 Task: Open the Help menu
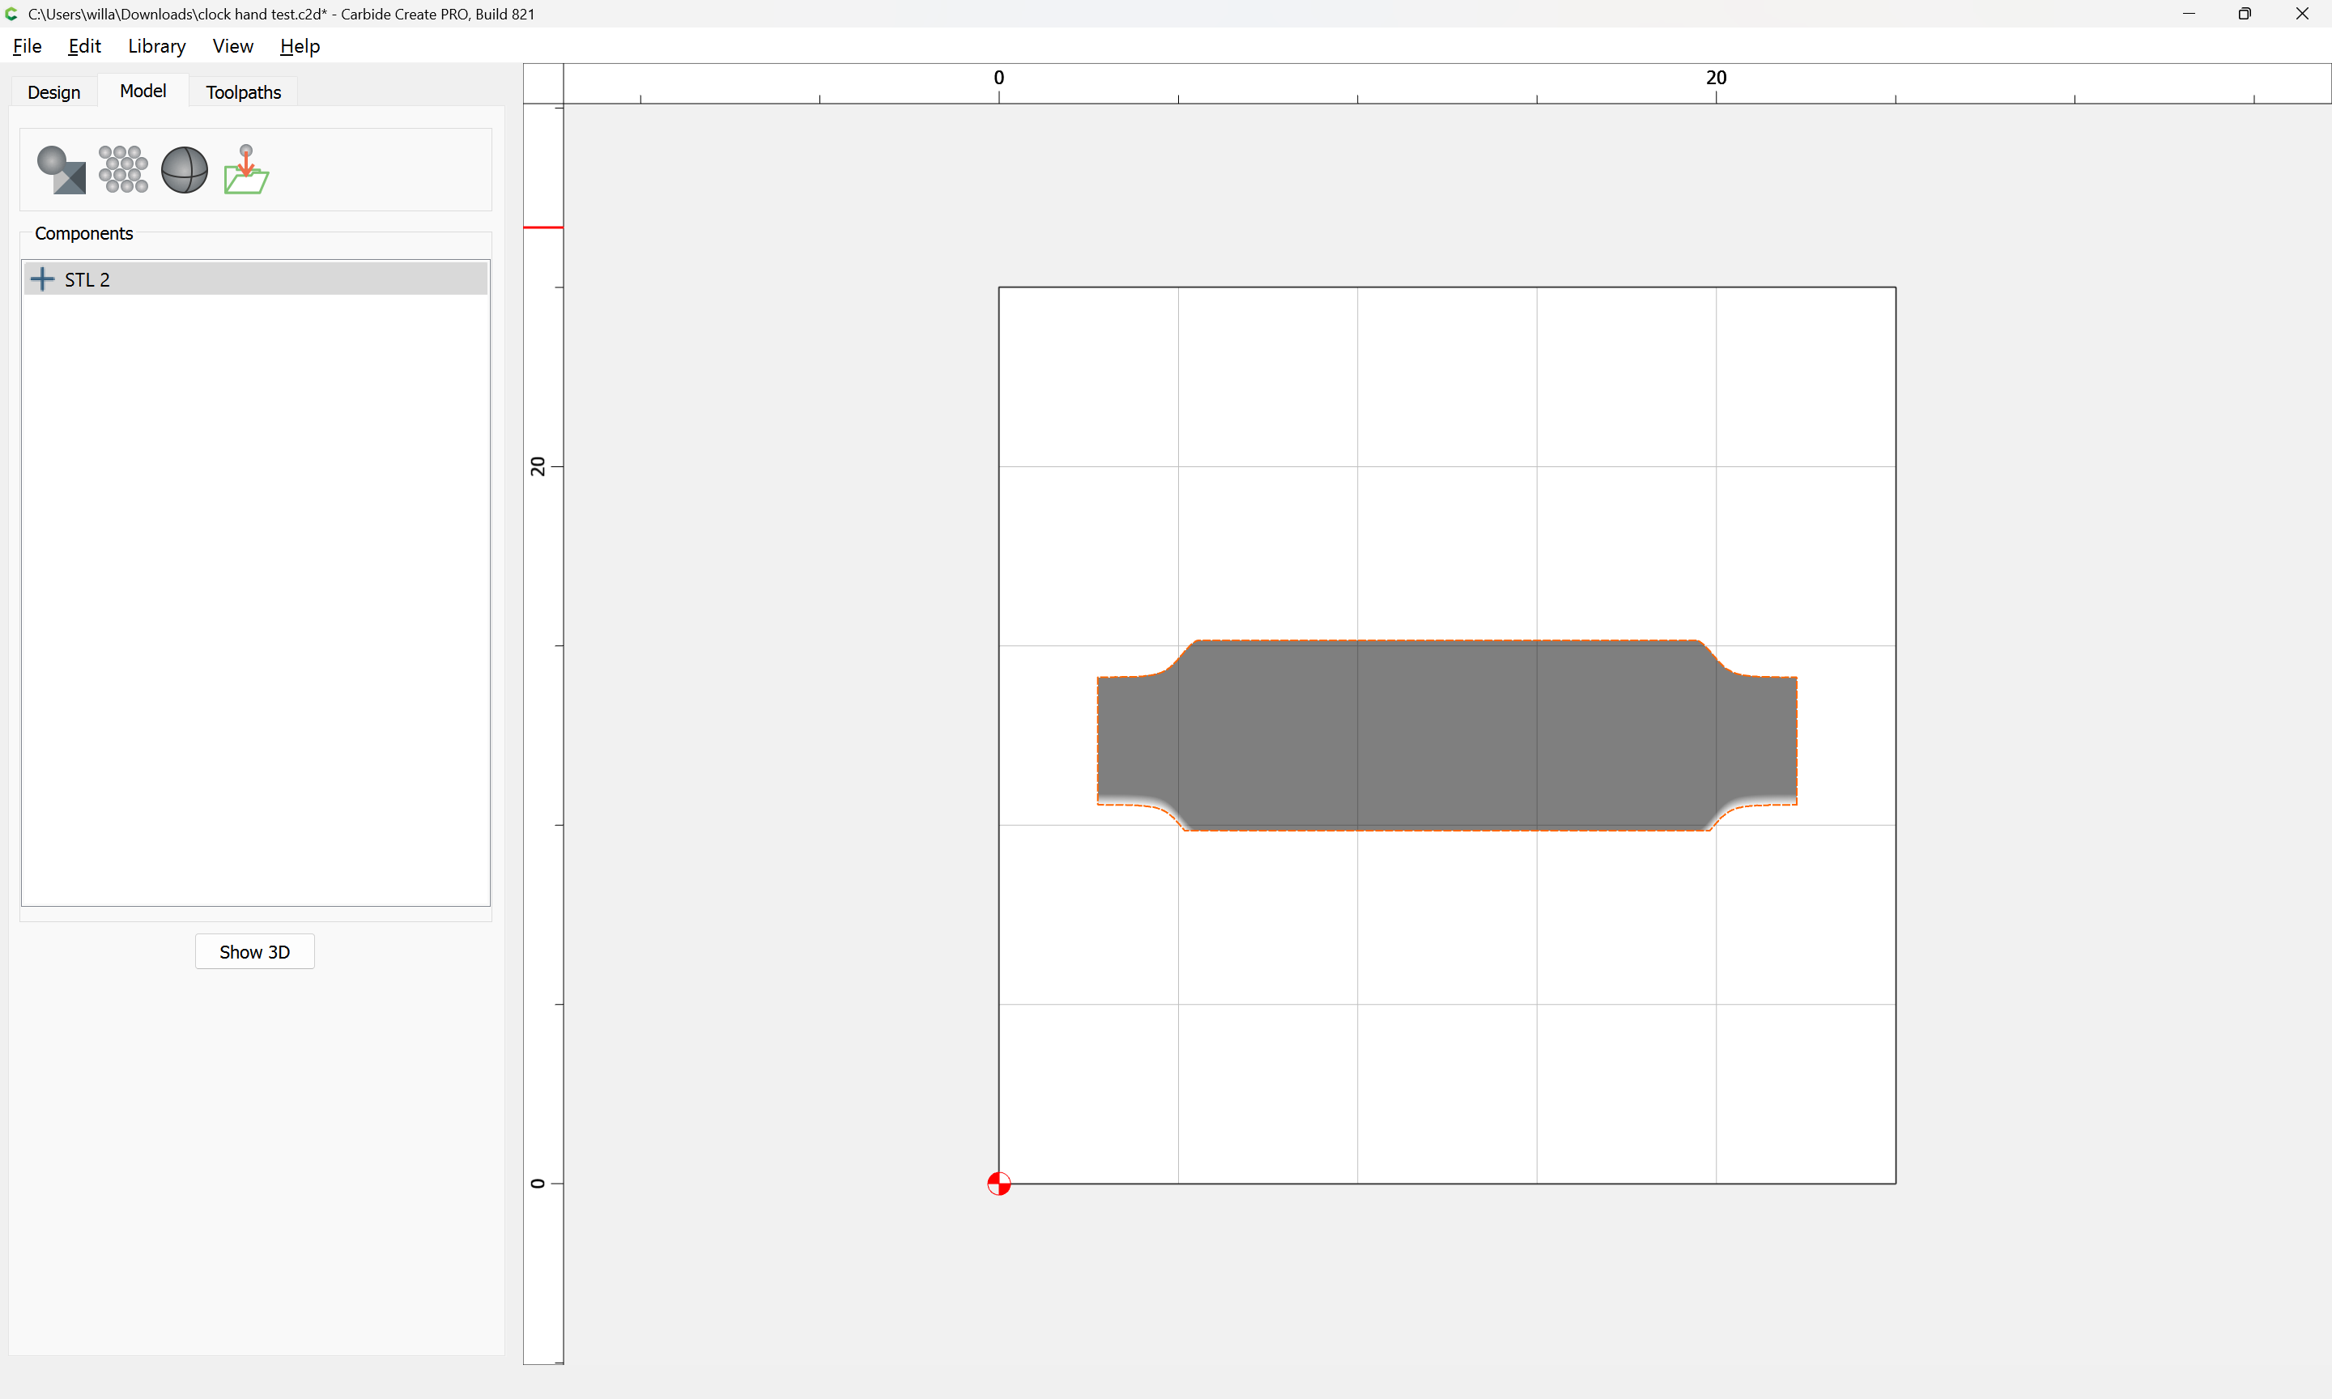point(300,46)
